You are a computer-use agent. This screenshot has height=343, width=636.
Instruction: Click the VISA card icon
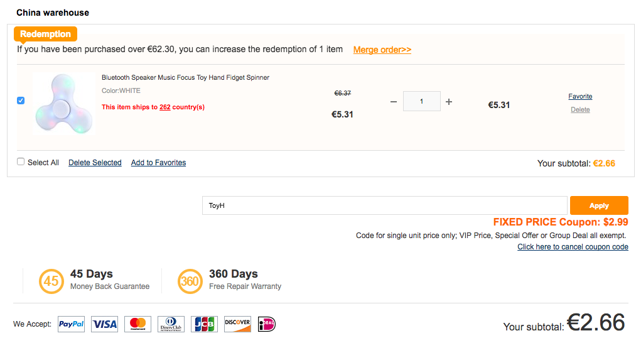[104, 324]
